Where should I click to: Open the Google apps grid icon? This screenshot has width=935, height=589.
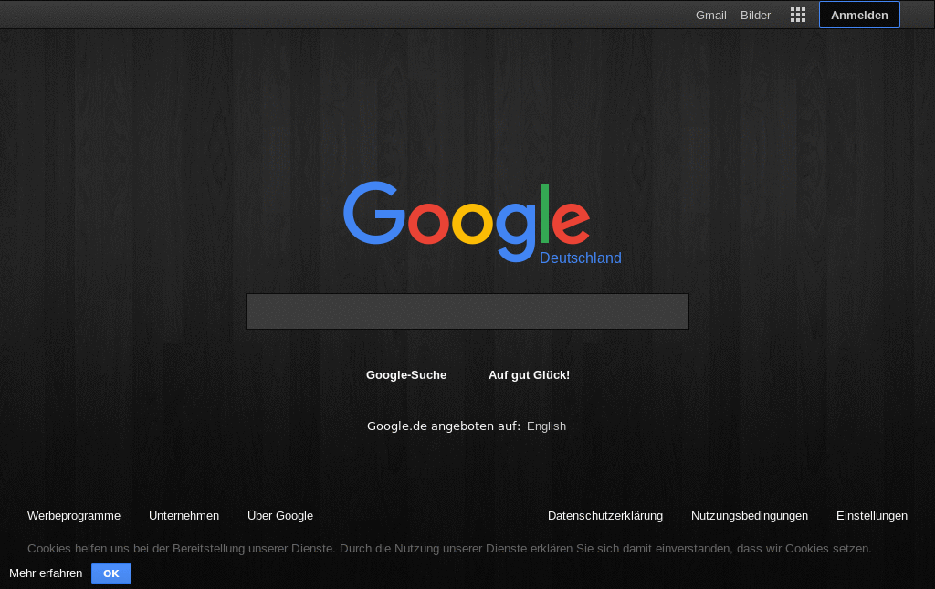[798, 15]
